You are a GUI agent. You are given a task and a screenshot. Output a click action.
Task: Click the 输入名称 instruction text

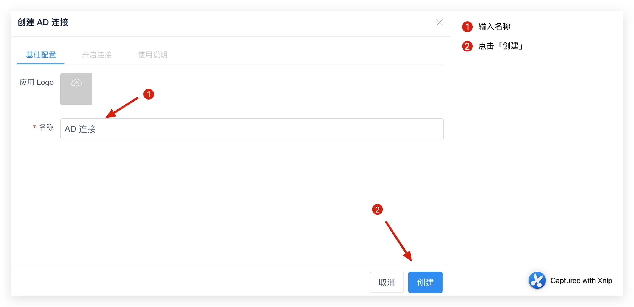tap(494, 26)
